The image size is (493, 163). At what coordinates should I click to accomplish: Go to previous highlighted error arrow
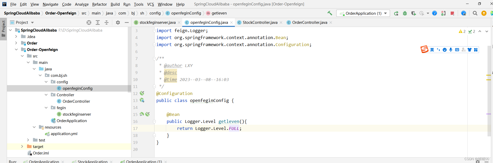[480, 31]
